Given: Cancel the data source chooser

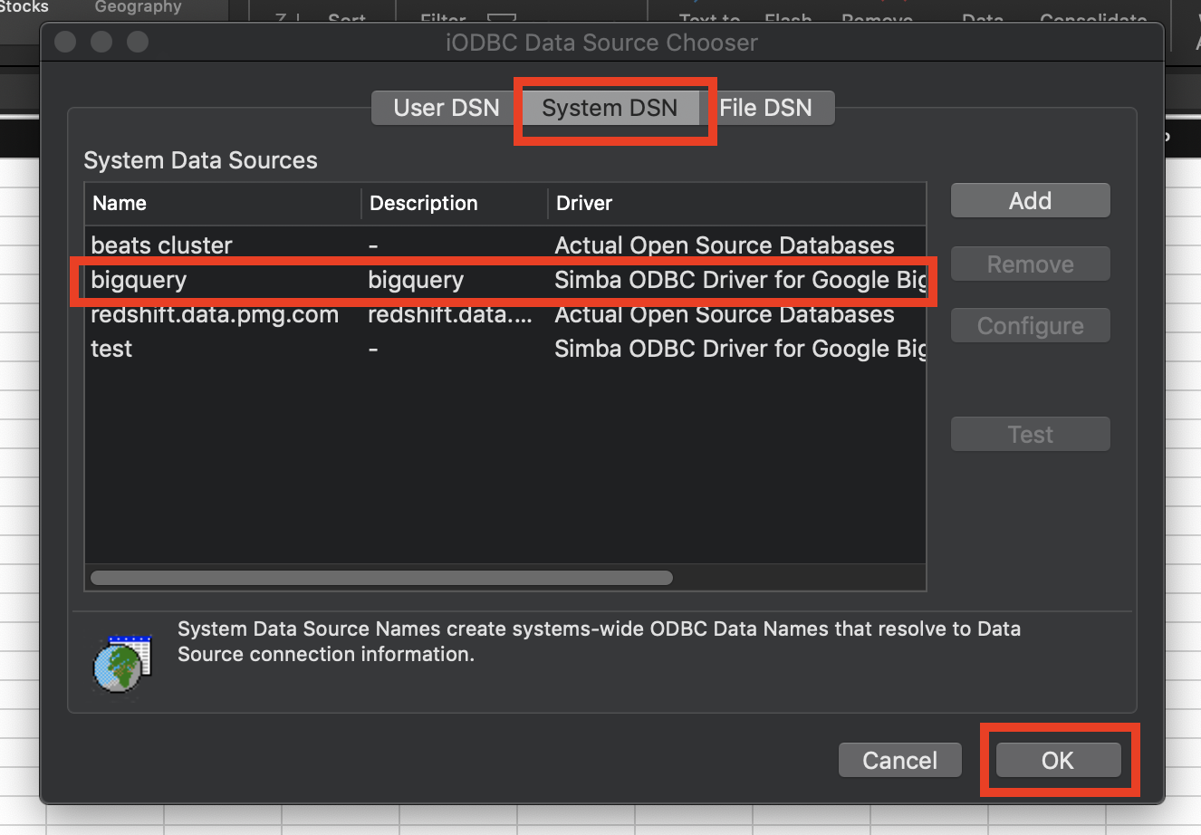Looking at the screenshot, I should tap(899, 760).
